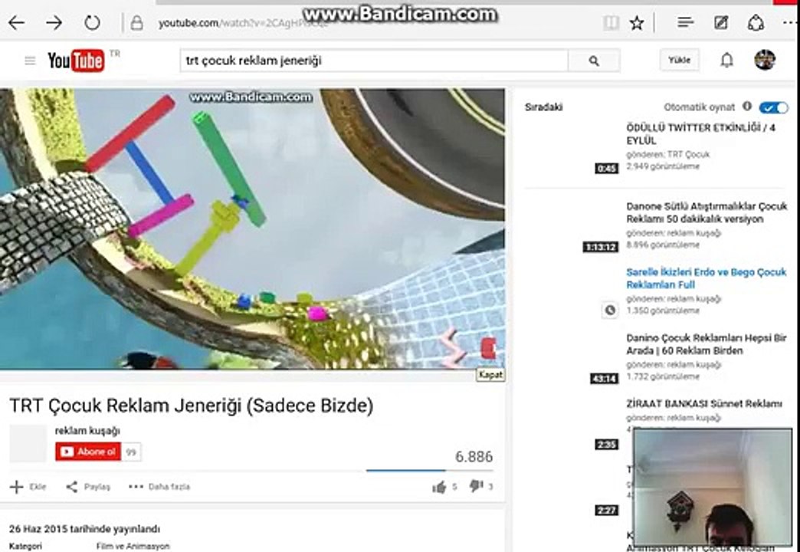Open the Edge Hub lines icon

coord(685,22)
